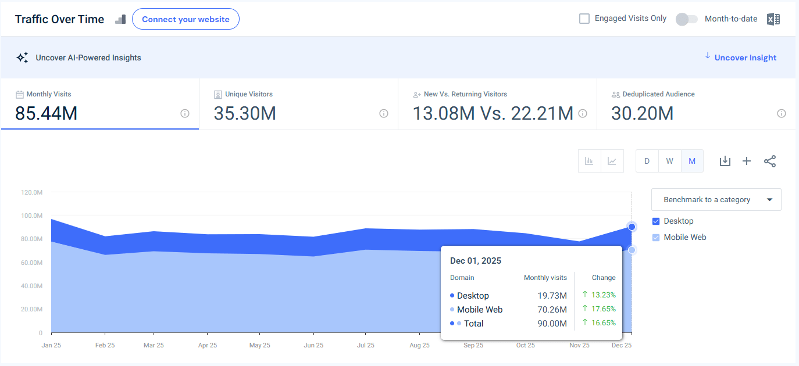Click the AI sparkle insights icon

22,57
